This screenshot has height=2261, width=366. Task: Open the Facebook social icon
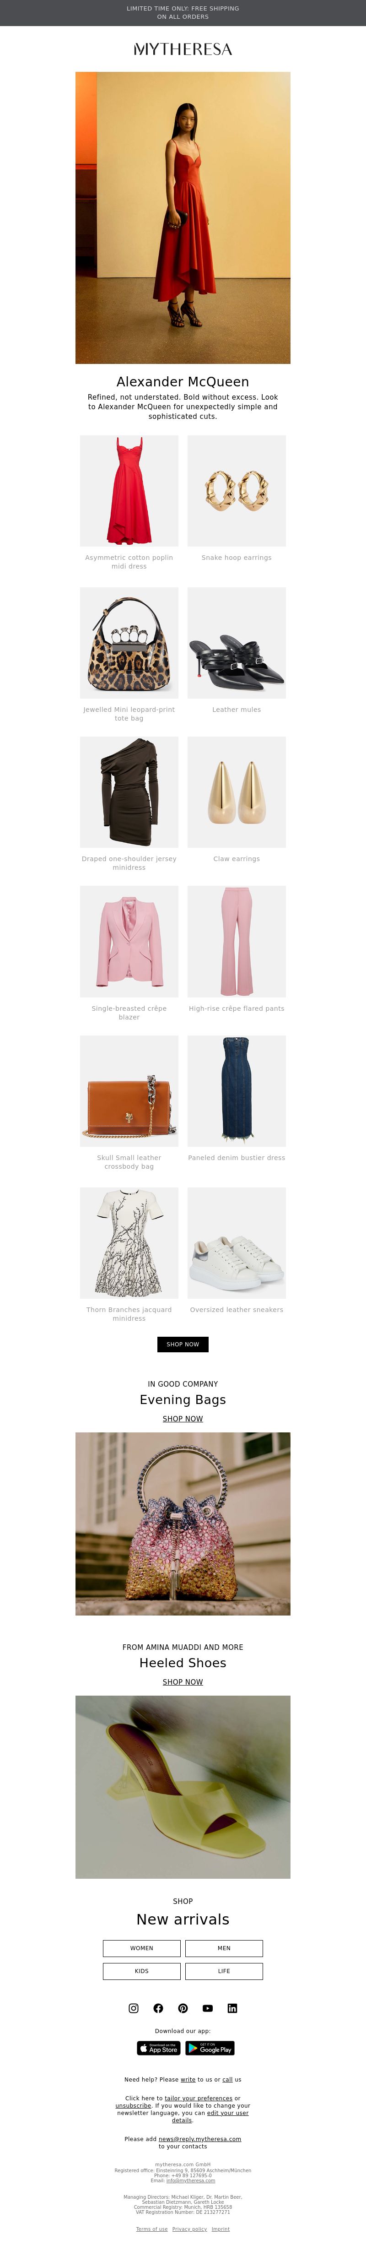(158, 2008)
